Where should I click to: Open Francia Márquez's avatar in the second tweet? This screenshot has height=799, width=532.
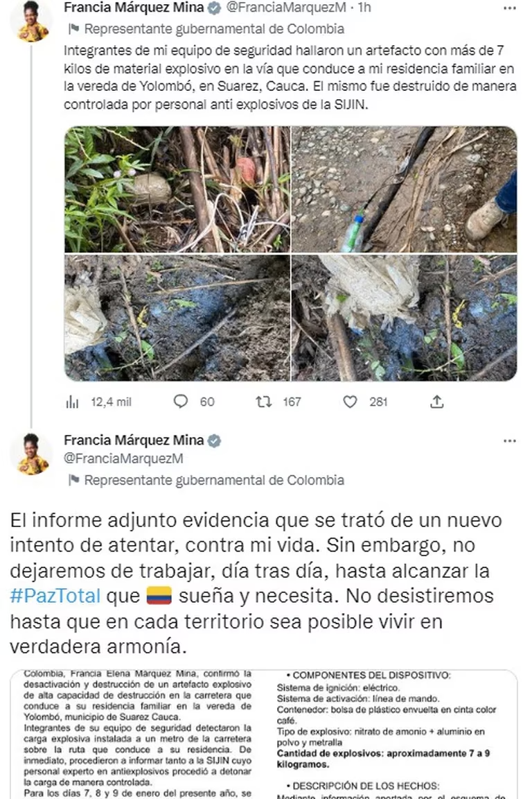(x=32, y=454)
